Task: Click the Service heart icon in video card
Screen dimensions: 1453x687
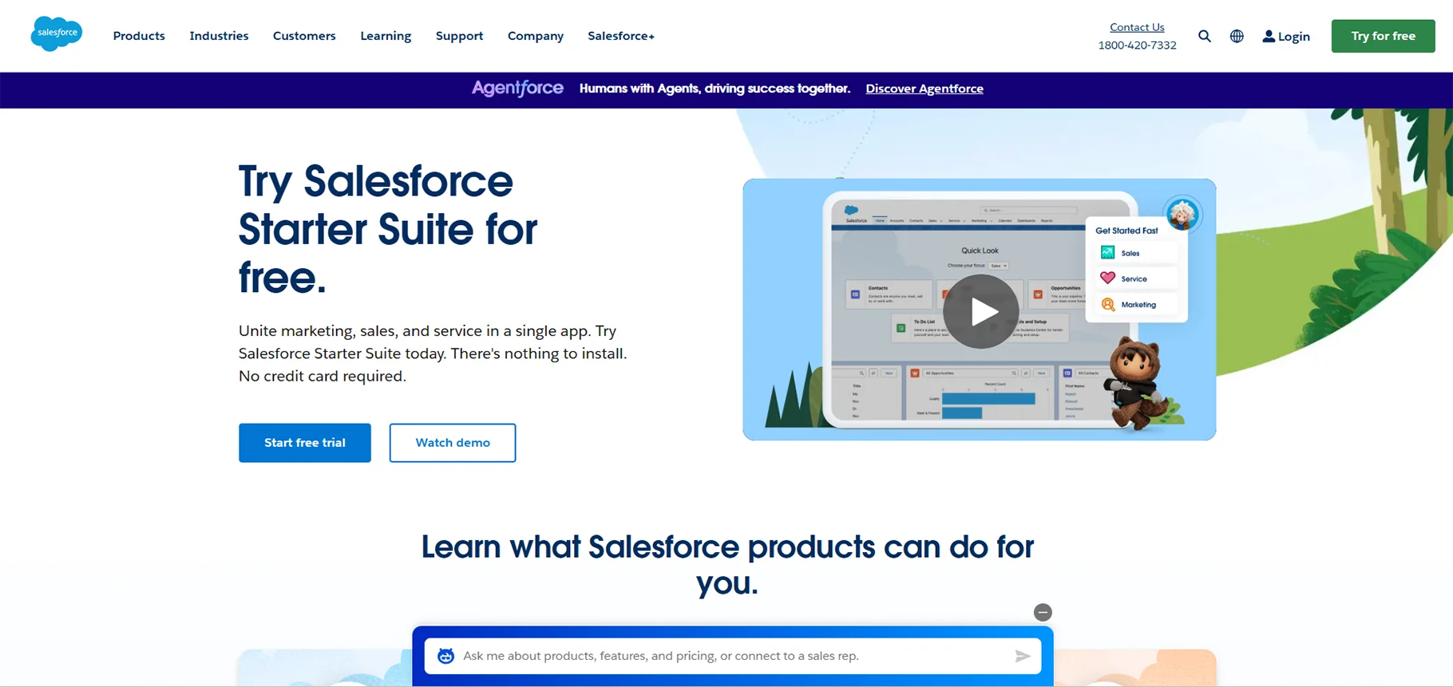Action: [x=1108, y=278]
